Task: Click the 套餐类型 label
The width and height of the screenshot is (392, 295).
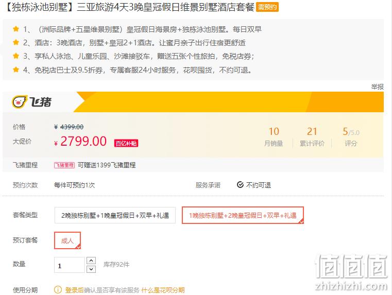Action: pos(25,215)
